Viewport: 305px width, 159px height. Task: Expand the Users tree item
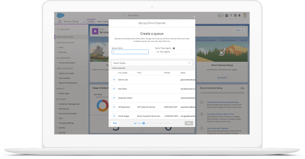tap(57, 47)
